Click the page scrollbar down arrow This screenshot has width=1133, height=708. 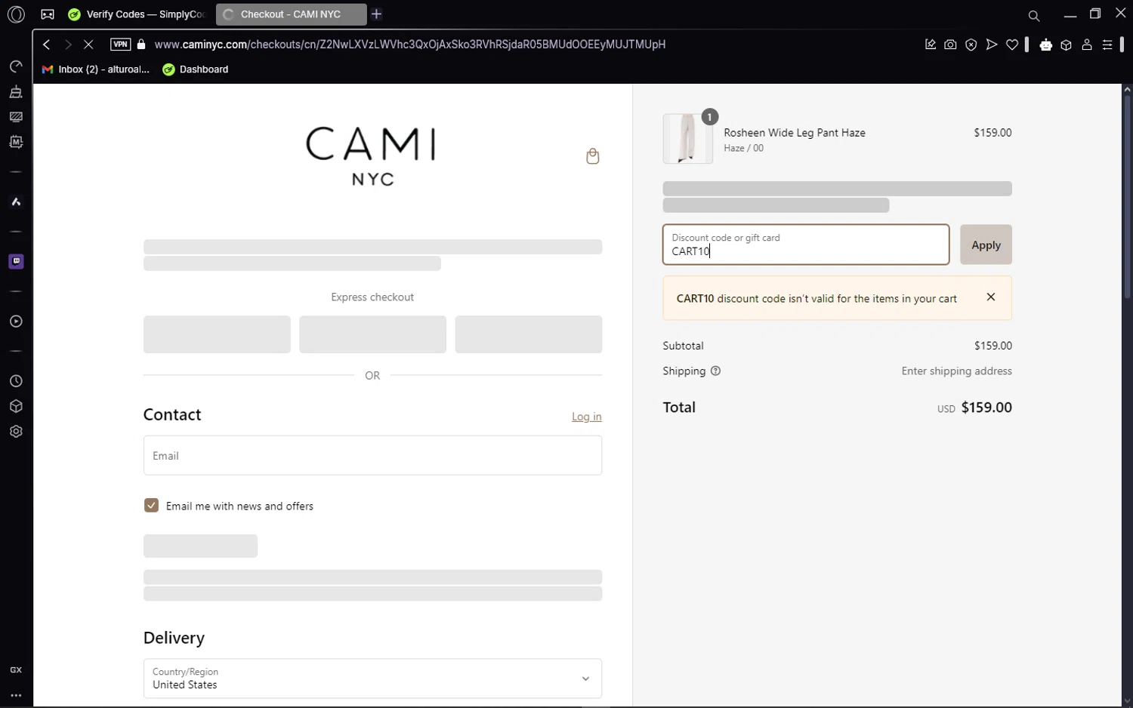1127,701
